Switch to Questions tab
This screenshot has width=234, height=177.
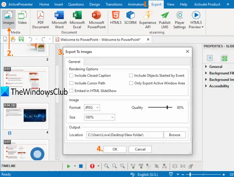coord(76,4)
